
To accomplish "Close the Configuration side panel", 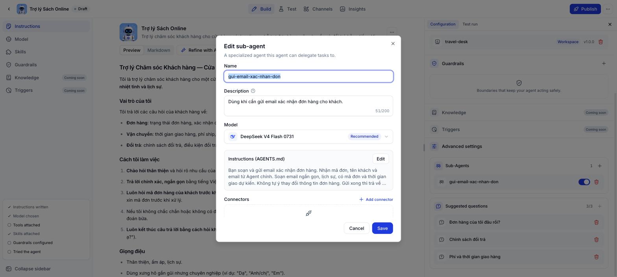I will tap(610, 24).
